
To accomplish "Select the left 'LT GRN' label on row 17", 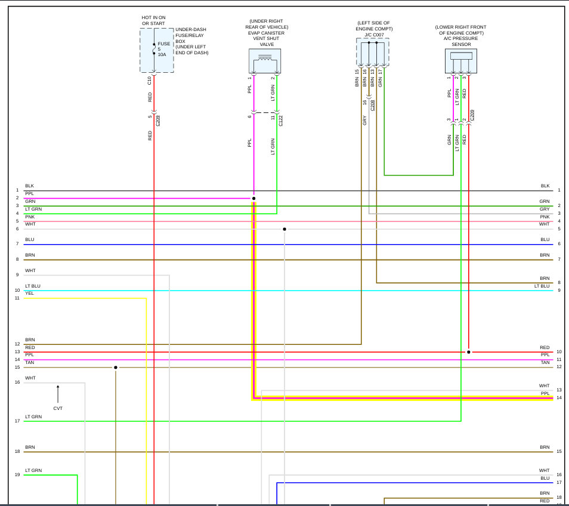I will (x=33, y=416).
